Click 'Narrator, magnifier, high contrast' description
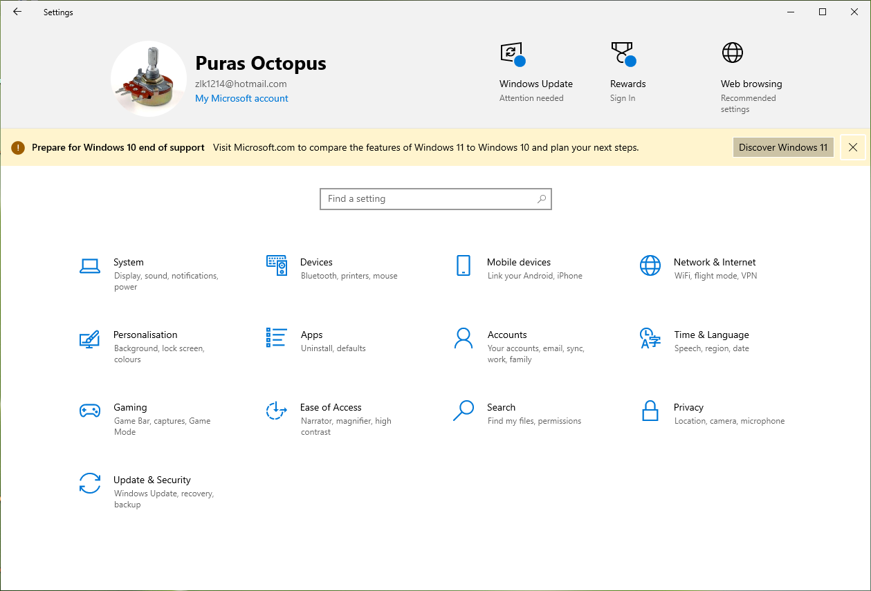 click(346, 426)
